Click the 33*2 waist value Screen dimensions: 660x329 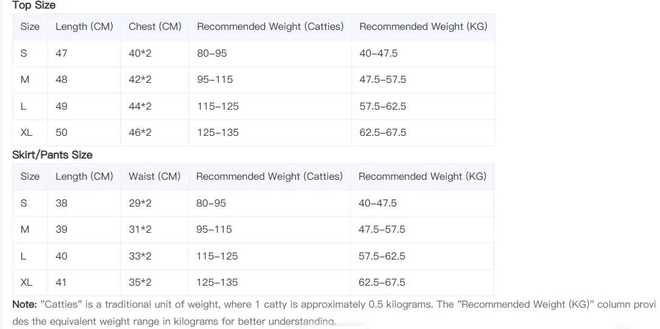tap(140, 256)
